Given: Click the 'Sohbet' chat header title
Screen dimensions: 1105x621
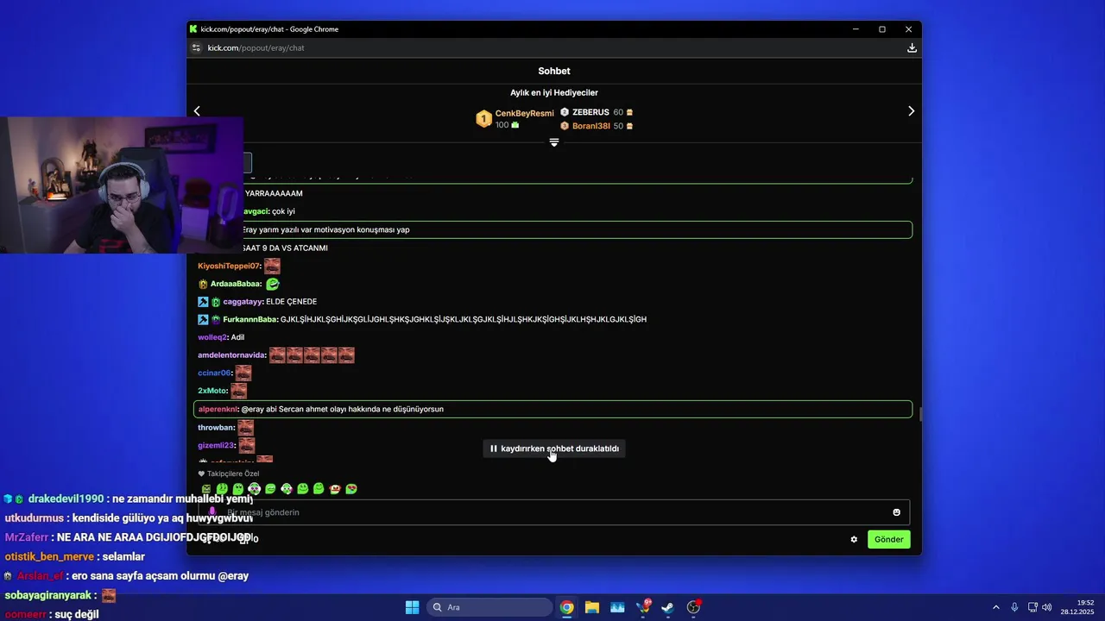Looking at the screenshot, I should click(x=554, y=72).
